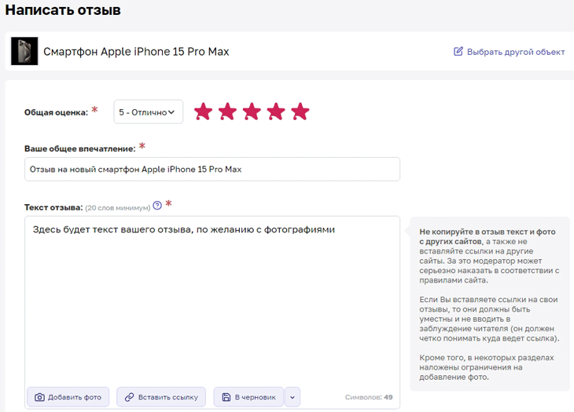Click inside the review text area
Image resolution: width=574 pixels, height=412 pixels.
pyautogui.click(x=212, y=301)
